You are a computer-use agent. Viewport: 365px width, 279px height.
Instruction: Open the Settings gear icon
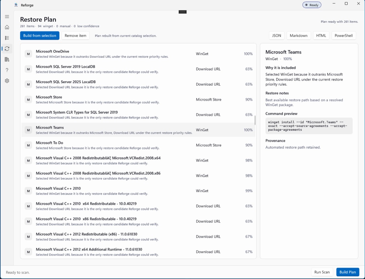coord(7,81)
